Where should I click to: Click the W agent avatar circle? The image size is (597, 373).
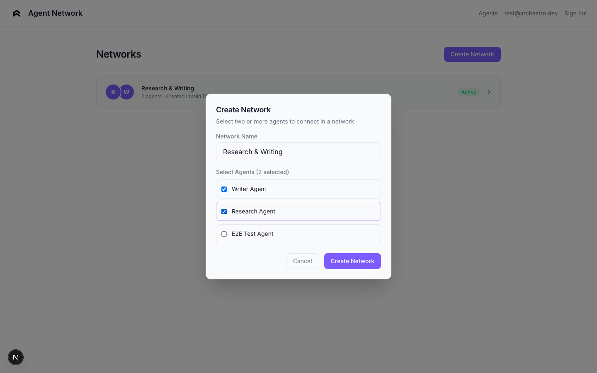coord(127,92)
